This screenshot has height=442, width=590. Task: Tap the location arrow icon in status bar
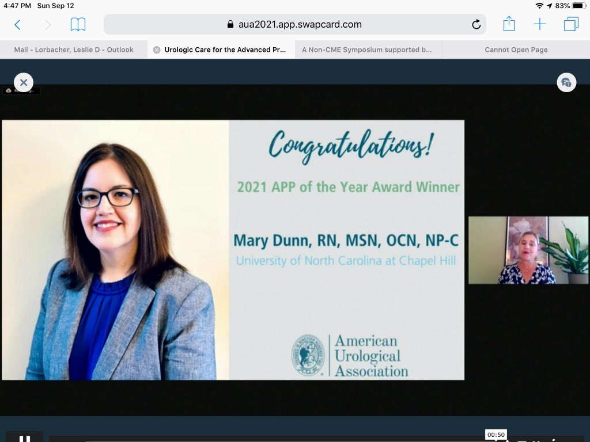[x=549, y=6]
